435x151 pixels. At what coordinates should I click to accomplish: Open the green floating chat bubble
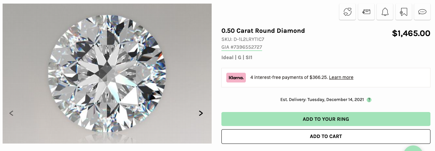(x=413, y=149)
